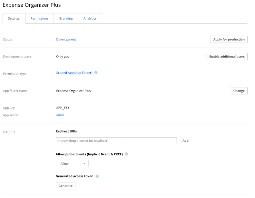Click the Development status link
This screenshot has width=255, height=198.
[x=66, y=40]
